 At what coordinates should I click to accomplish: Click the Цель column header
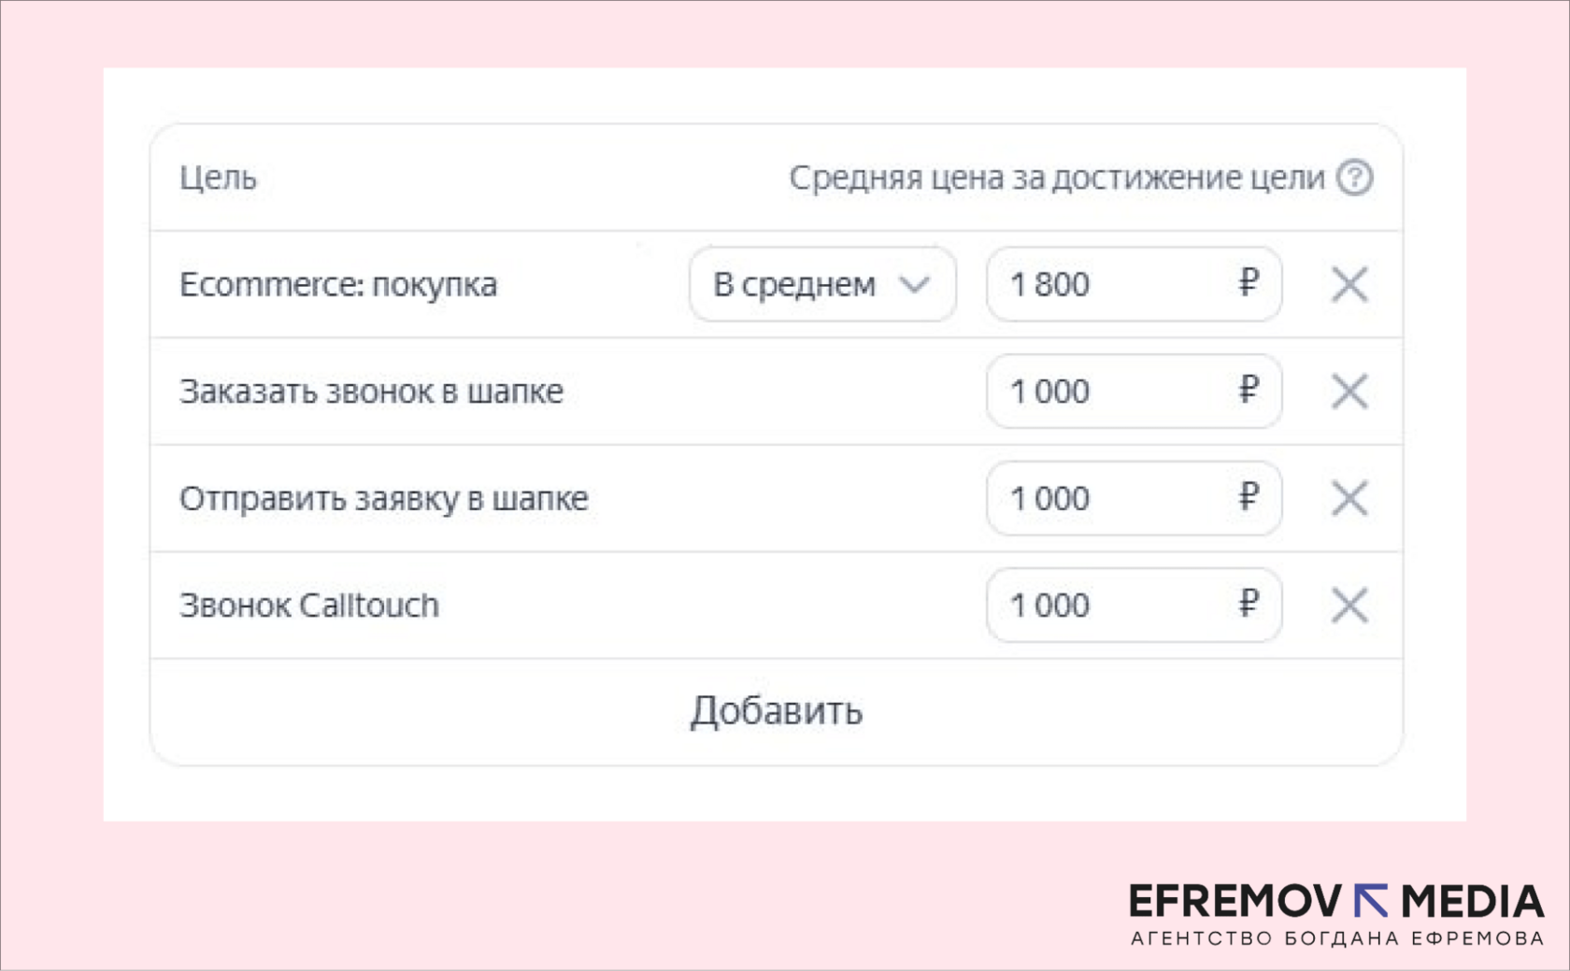coord(218,178)
